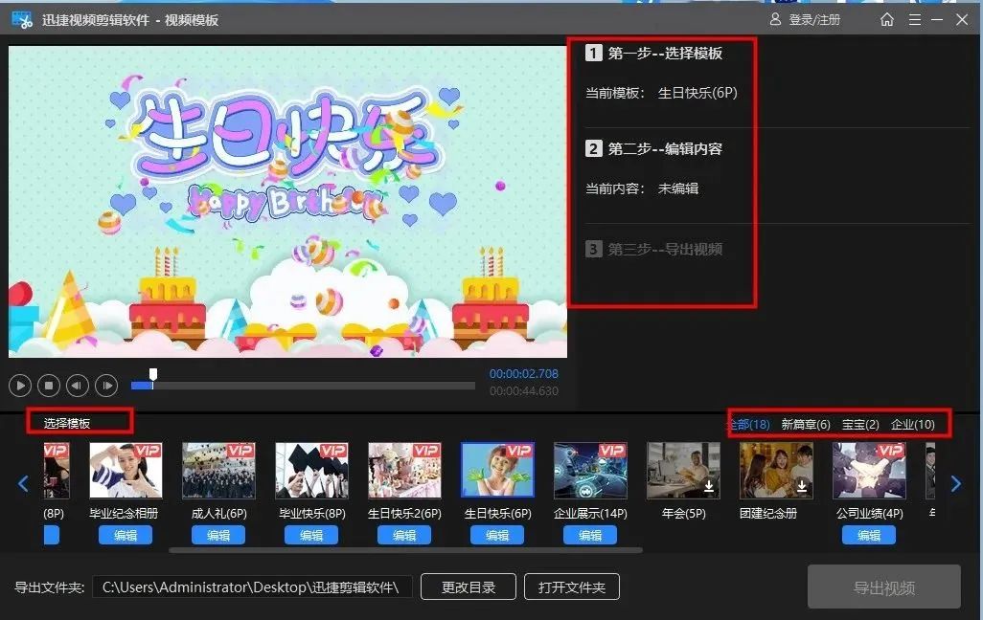Advance one frame using next-frame icon
983x620 pixels.
(x=104, y=385)
